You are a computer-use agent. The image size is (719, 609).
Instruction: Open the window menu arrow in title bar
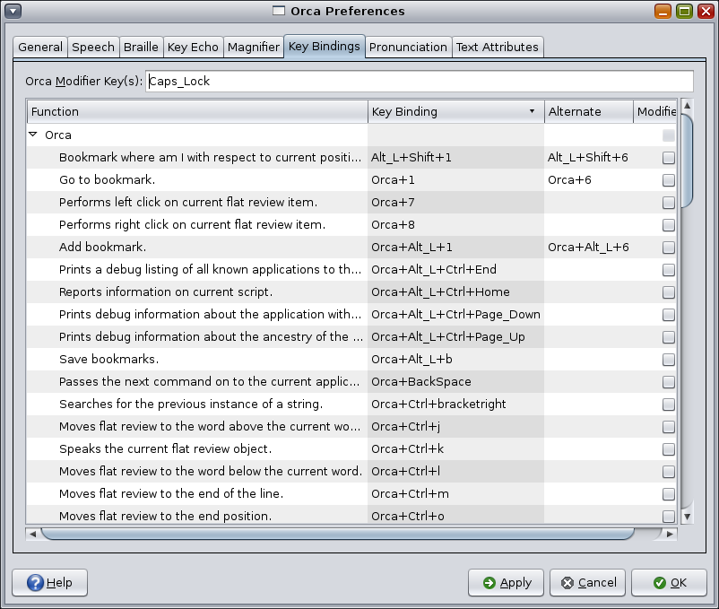pos(13,11)
